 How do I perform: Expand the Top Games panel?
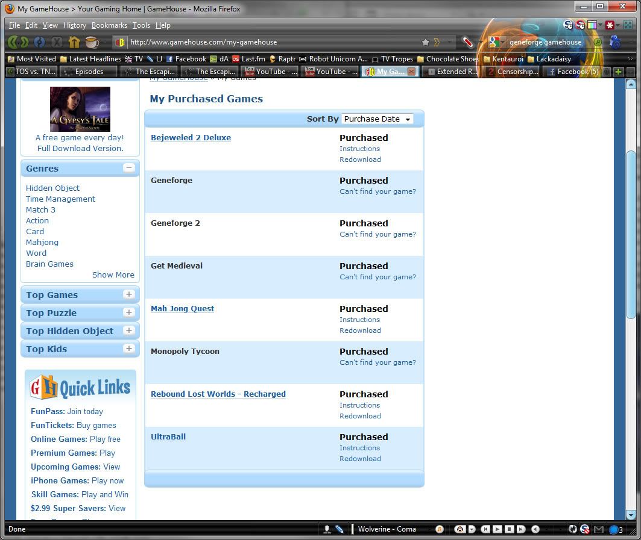tap(129, 294)
